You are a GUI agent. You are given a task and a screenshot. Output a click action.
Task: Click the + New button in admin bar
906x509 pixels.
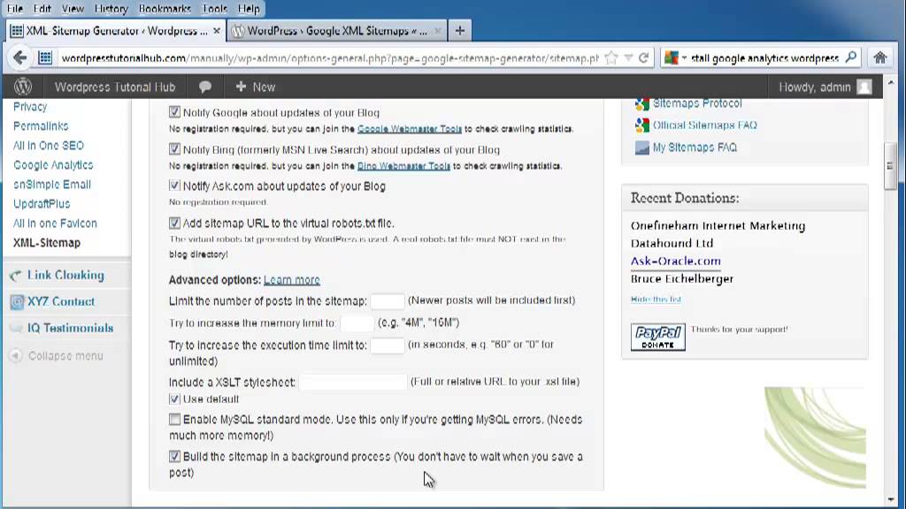256,87
